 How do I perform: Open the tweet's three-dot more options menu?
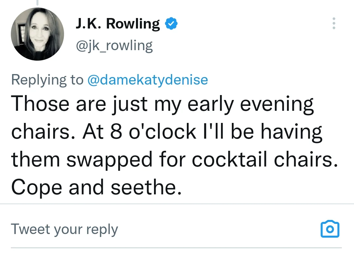[334, 23]
